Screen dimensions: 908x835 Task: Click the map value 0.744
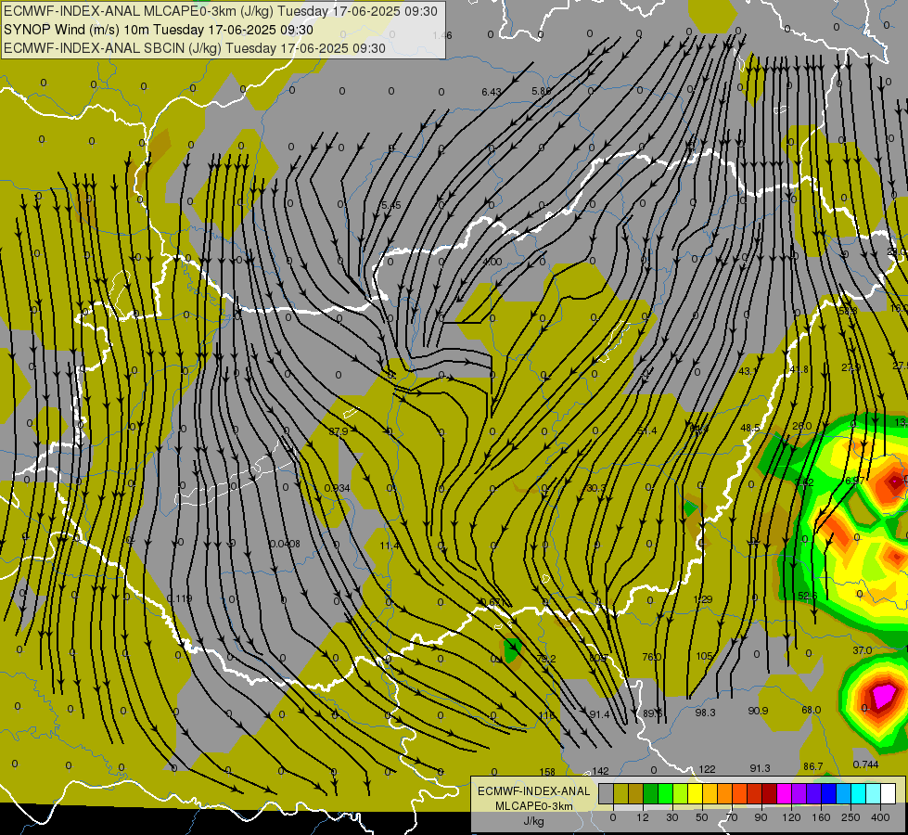coord(865,764)
